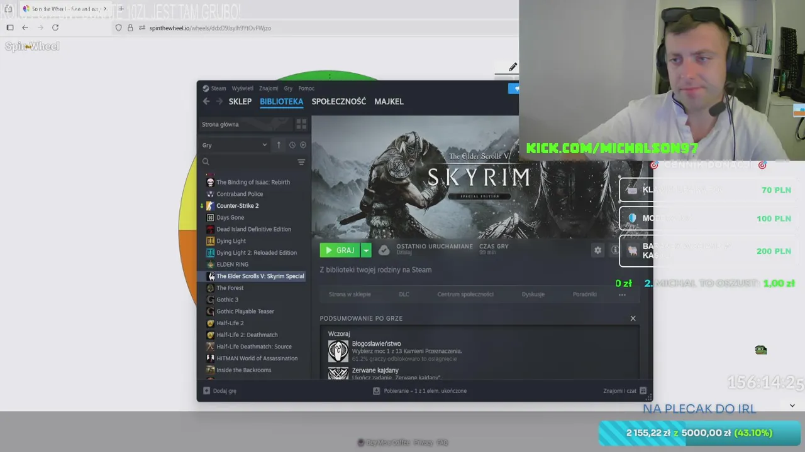Click the Days Gone game icon

point(210,217)
